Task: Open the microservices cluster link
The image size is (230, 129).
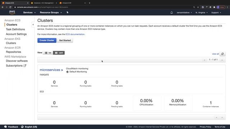Action: coord(50,70)
